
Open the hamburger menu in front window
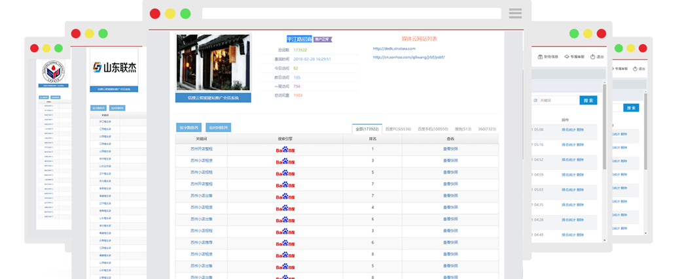click(x=515, y=14)
